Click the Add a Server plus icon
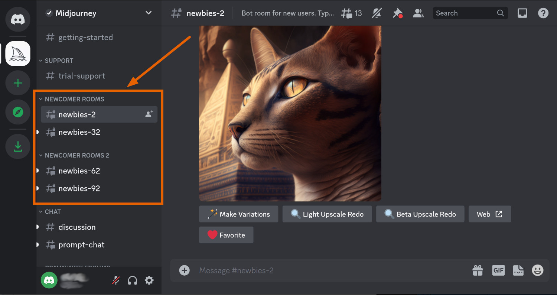Image resolution: width=557 pixels, height=295 pixels. 18,83
